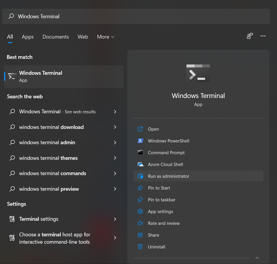
Task: Expand the 'windows terminal download' suggestion arrow
Action: (115, 127)
